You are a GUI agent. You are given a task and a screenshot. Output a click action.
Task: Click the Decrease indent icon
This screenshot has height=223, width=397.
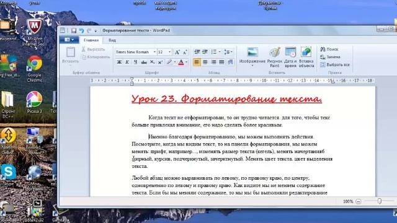[x=197, y=52]
